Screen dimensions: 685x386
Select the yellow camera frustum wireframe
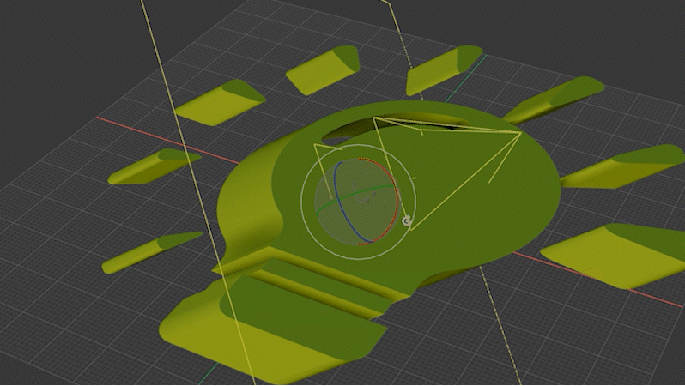pyautogui.click(x=464, y=167)
